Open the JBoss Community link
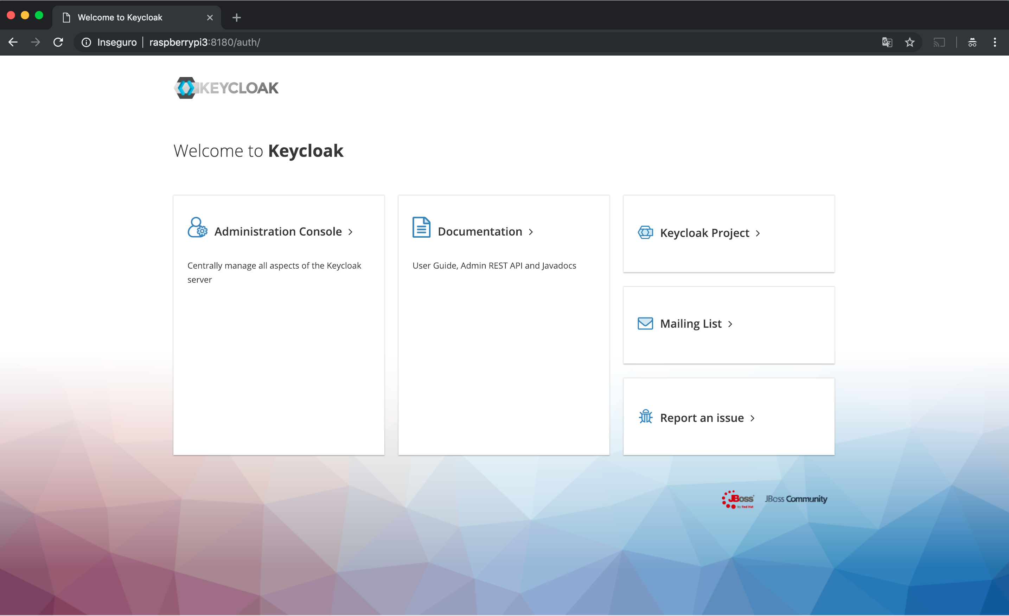The image size is (1009, 616). (x=796, y=499)
